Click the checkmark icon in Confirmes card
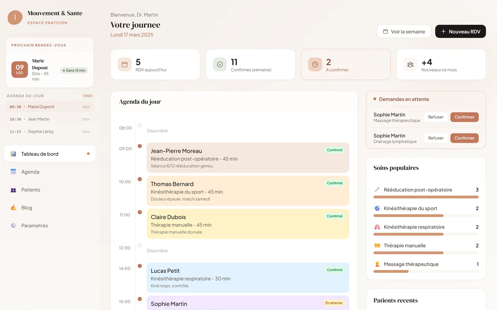Image resolution: width=497 pixels, height=310 pixels. tap(220, 64)
